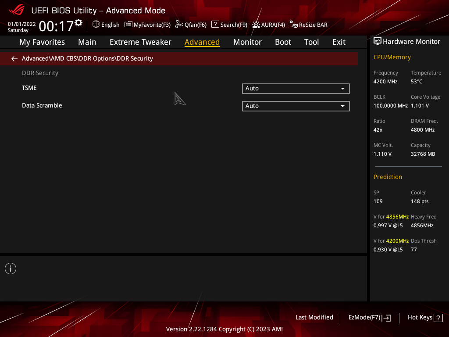This screenshot has width=449, height=337.
Task: Click the 100.0000 MHz BCLK value
Action: 391,106
